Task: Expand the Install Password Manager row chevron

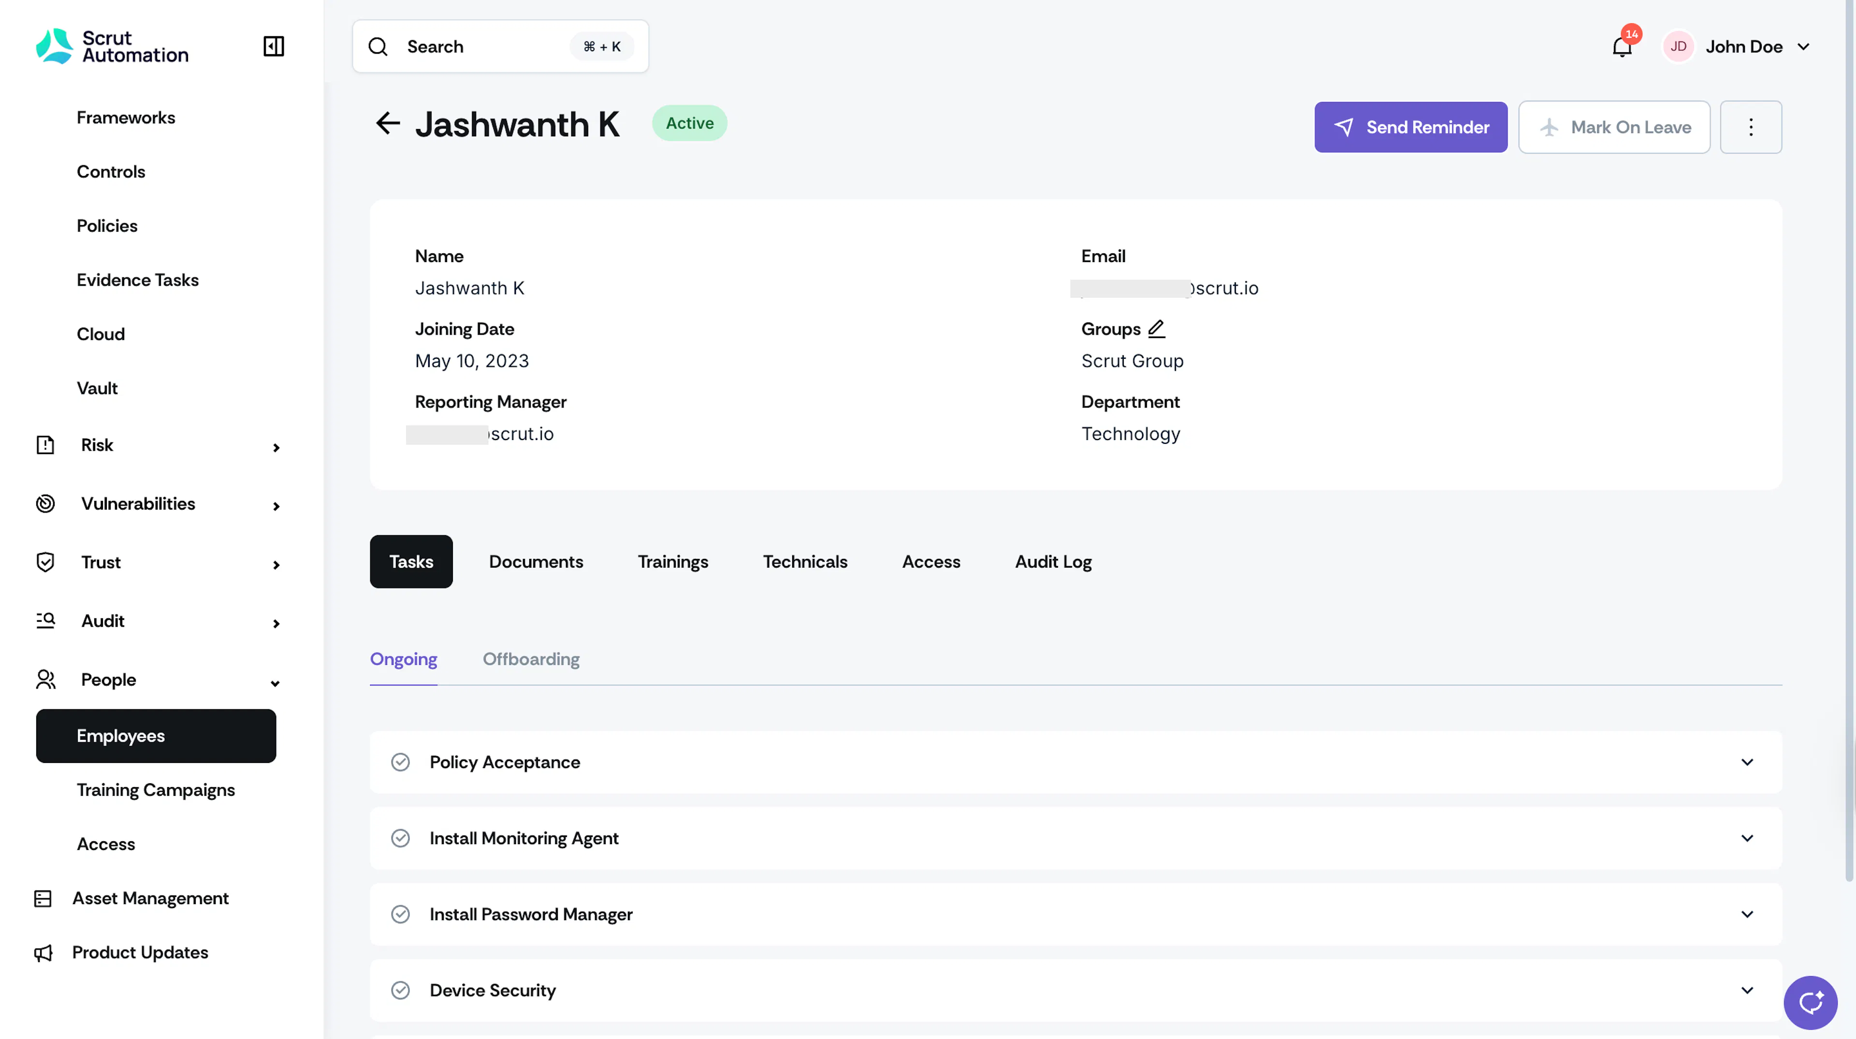Action: tap(1747, 914)
